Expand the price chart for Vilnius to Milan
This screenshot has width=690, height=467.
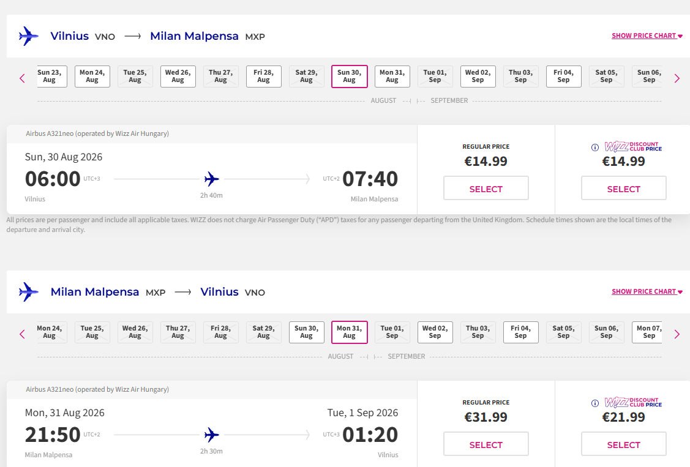point(647,35)
